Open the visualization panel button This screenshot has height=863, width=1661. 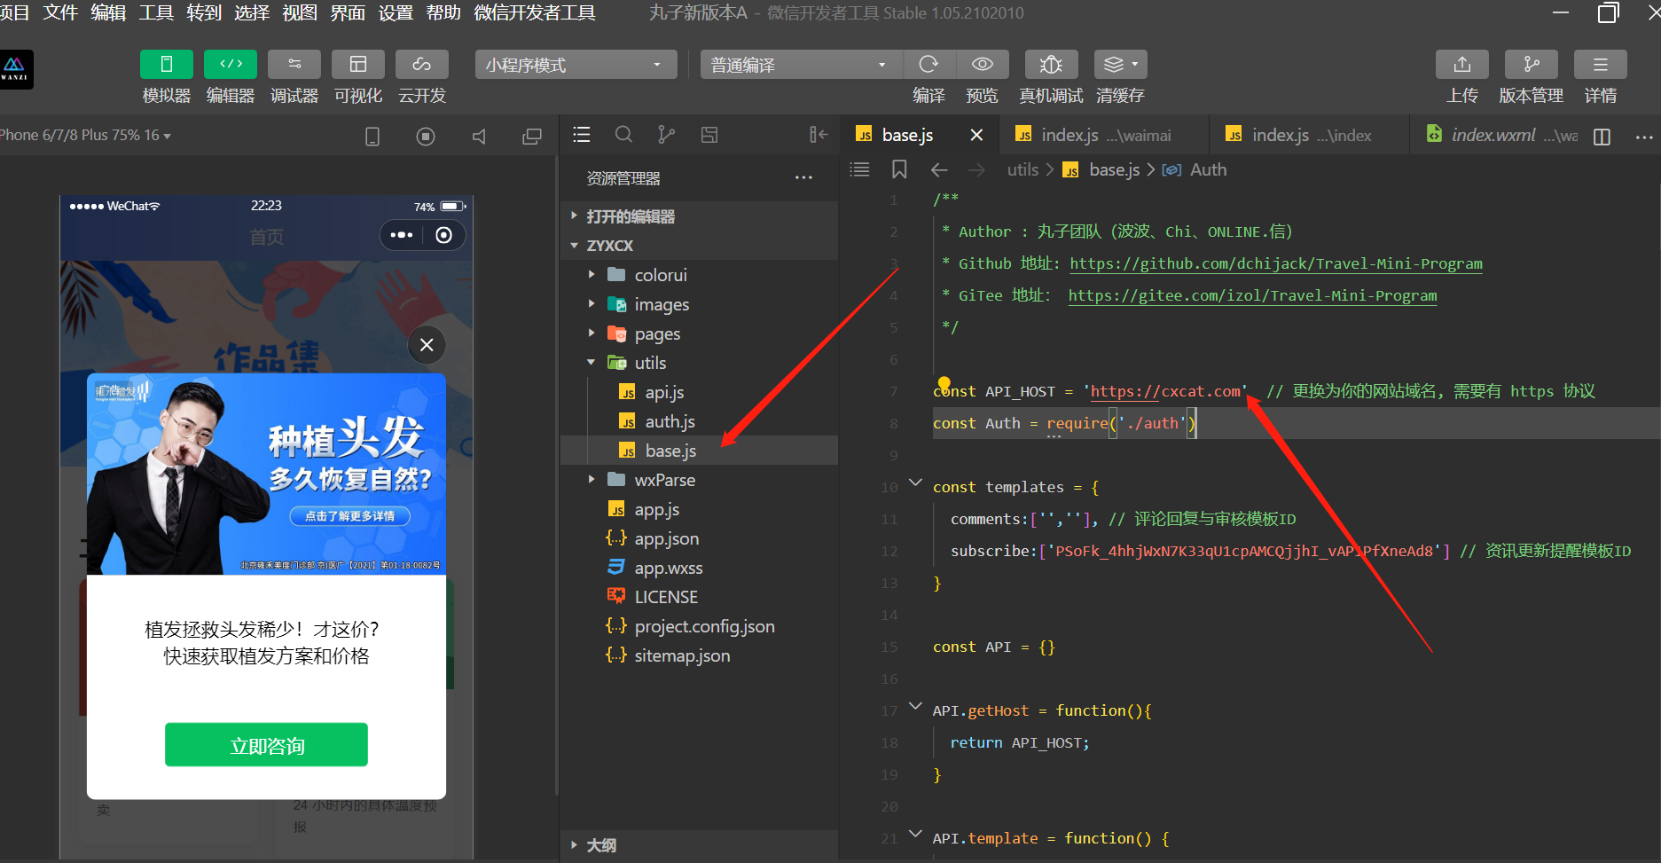click(x=358, y=65)
